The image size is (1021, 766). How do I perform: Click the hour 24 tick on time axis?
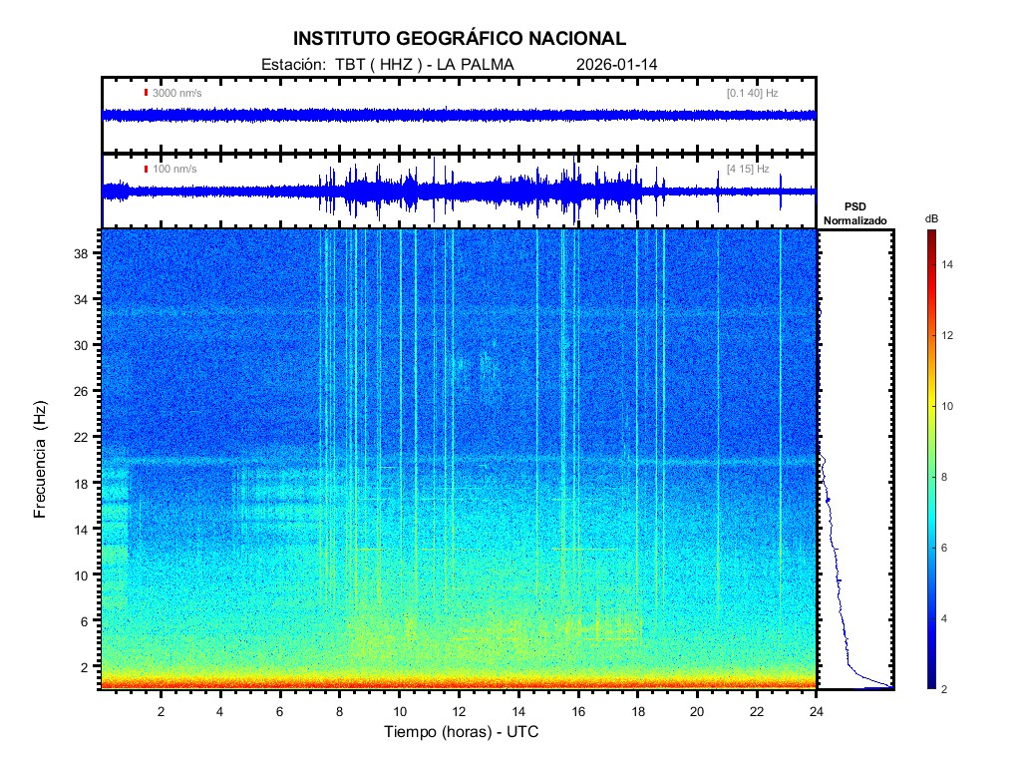[x=816, y=711]
